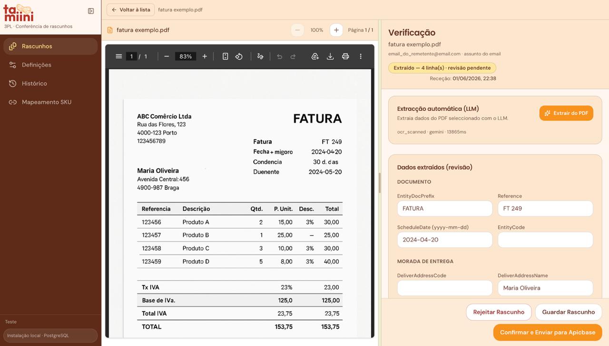This screenshot has height=346, width=609.
Task: Undo the last PDF annotation
Action: (279, 56)
